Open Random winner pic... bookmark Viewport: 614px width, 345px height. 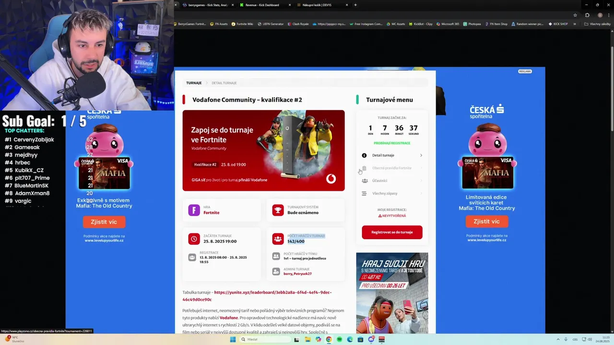527,24
